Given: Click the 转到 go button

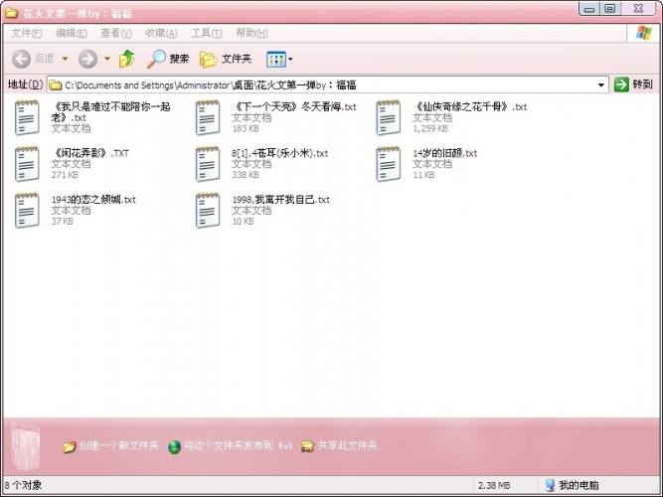Looking at the screenshot, I should coord(634,84).
